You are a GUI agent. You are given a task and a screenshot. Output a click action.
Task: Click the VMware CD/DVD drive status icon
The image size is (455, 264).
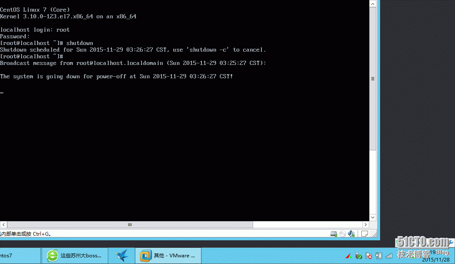(343, 234)
